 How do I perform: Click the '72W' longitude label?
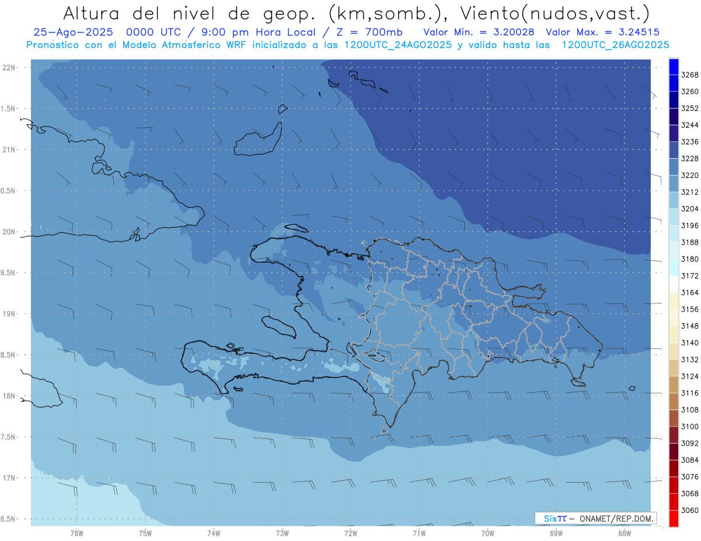[x=350, y=532]
